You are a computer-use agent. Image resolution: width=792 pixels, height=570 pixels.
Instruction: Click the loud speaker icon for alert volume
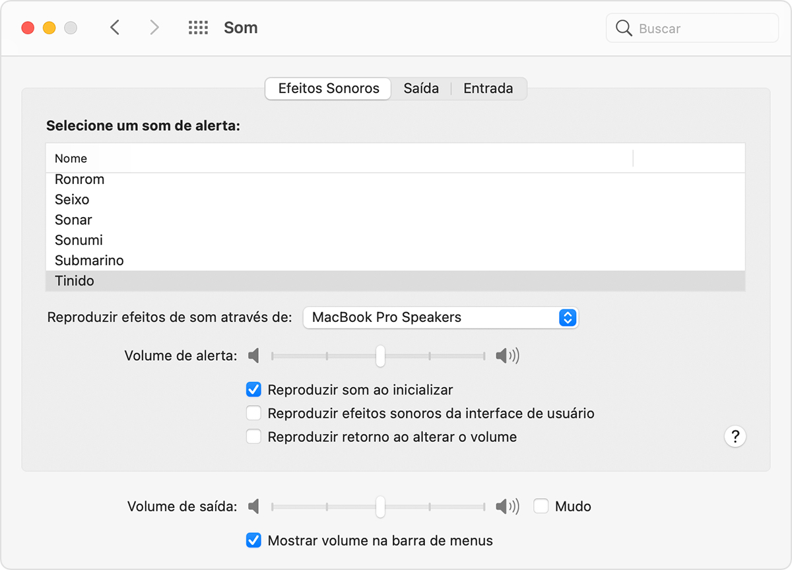507,356
